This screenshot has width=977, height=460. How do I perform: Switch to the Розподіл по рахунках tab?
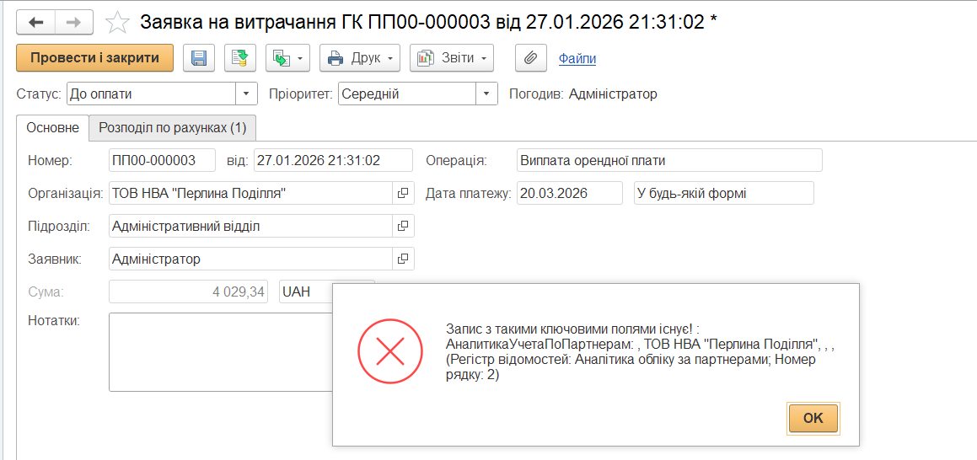(x=172, y=128)
